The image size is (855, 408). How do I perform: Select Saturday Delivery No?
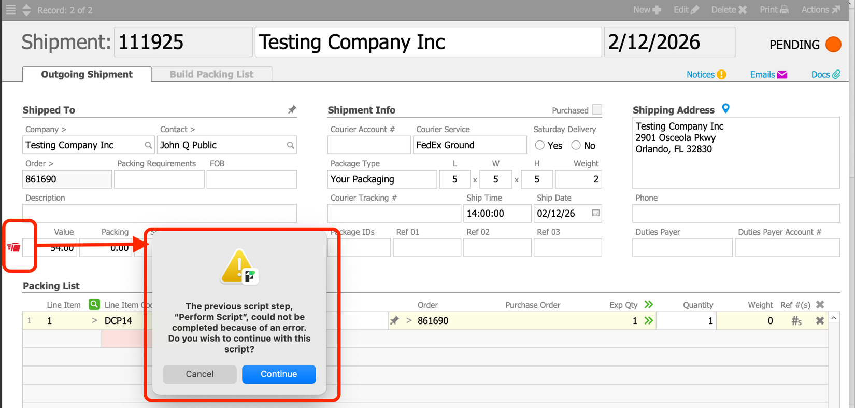point(576,146)
